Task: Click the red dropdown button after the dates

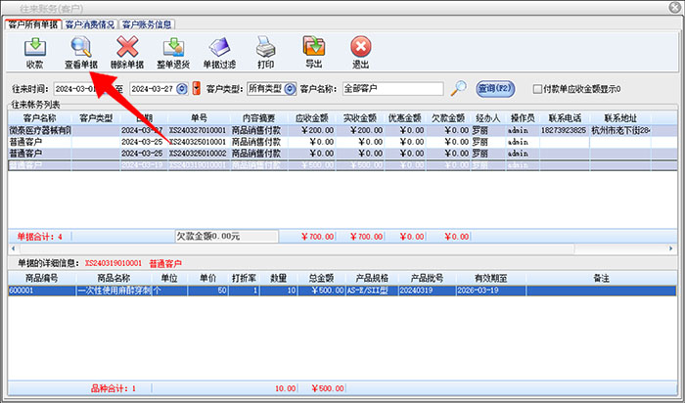Action: click(197, 89)
